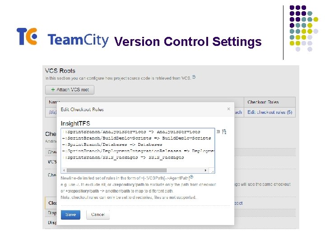Image resolution: width=325 pixels, height=243 pixels.
Task: Click the Attach VCS root button
Action: tap(70, 90)
